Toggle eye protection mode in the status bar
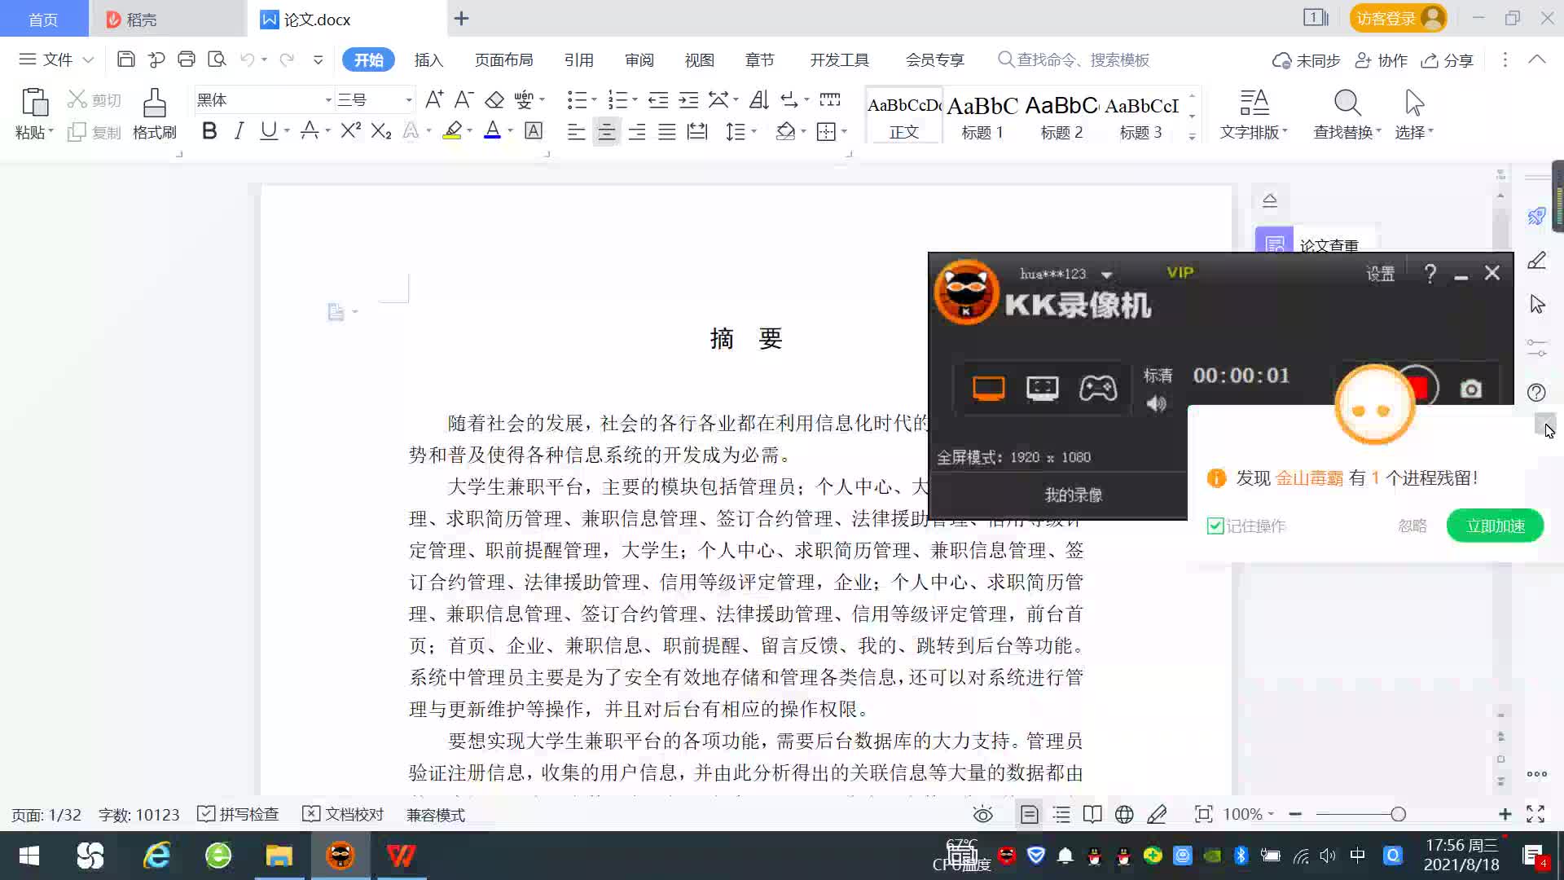Image resolution: width=1564 pixels, height=880 pixels. (x=983, y=814)
